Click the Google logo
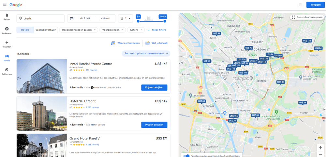The image size is (326, 157). 16,5
